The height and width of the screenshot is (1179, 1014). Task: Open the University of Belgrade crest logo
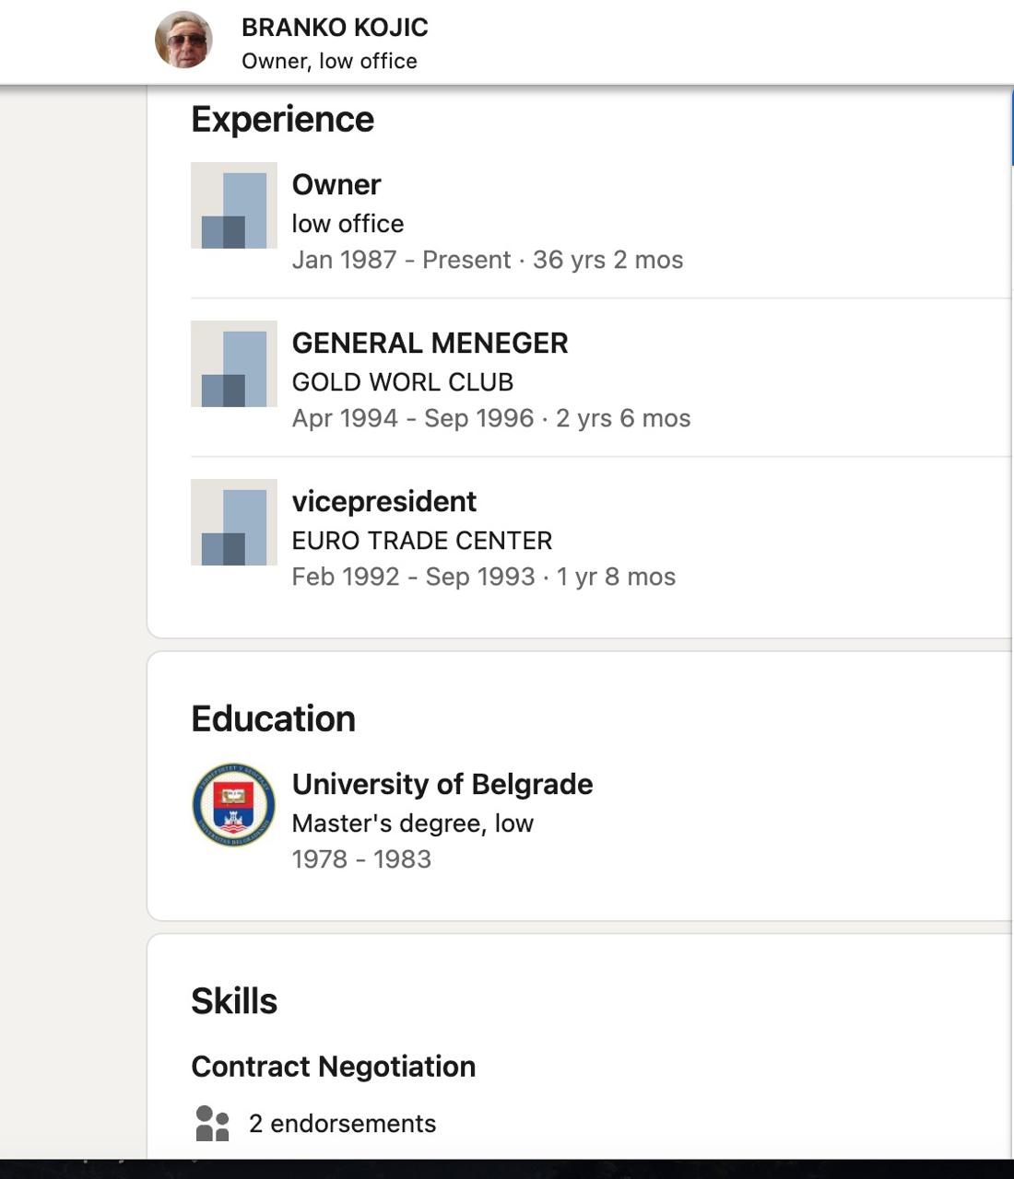pos(234,804)
